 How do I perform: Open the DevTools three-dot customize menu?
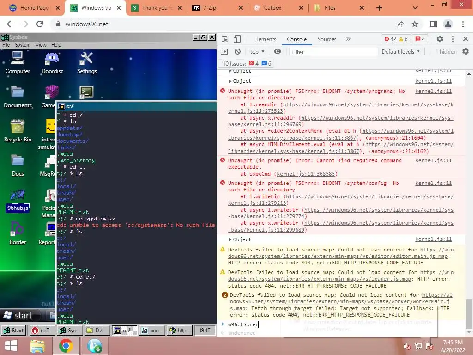453,39
